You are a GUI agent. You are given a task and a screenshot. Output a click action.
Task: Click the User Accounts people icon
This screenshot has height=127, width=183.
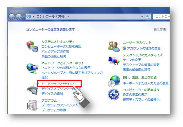click(114, 46)
